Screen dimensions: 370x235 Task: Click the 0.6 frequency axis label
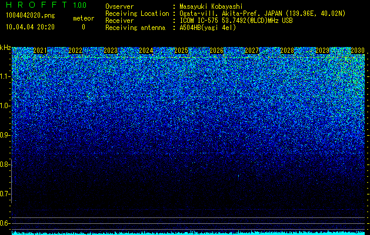click(x=5, y=223)
